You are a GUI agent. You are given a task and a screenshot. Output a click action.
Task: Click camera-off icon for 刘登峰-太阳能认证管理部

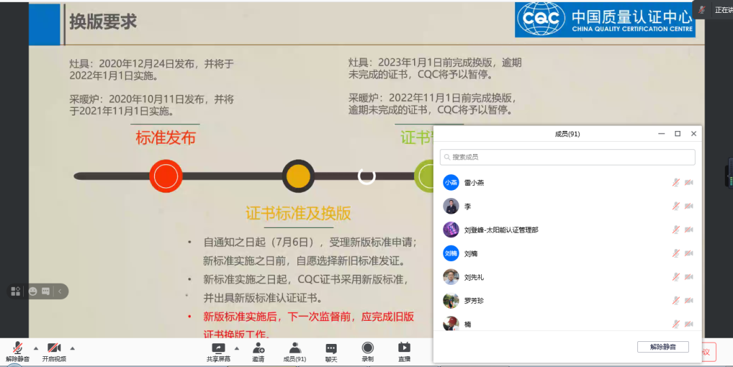pos(689,229)
